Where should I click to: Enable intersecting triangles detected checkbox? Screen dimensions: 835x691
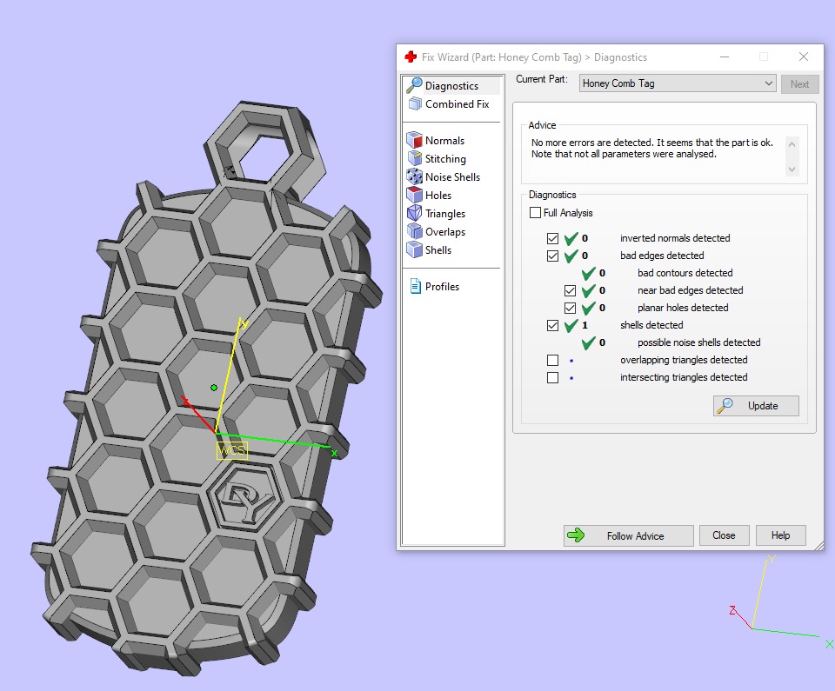553,377
